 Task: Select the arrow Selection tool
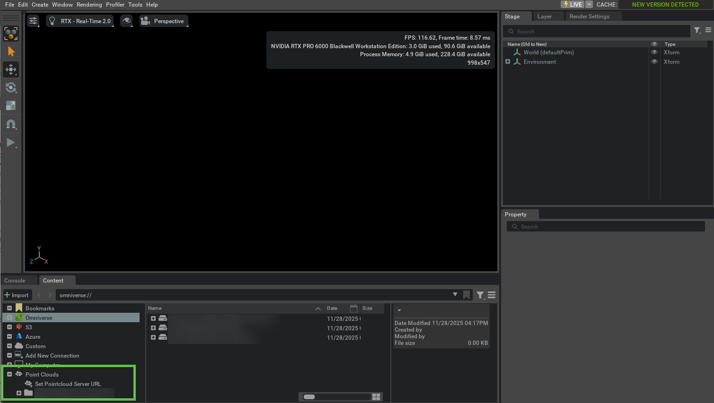[x=10, y=51]
